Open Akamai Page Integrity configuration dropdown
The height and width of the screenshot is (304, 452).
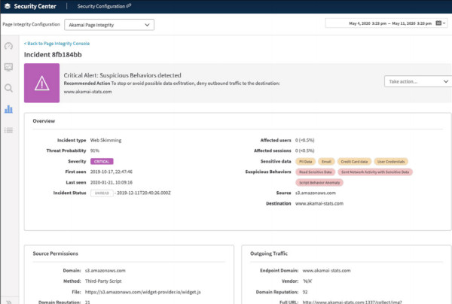click(x=109, y=25)
